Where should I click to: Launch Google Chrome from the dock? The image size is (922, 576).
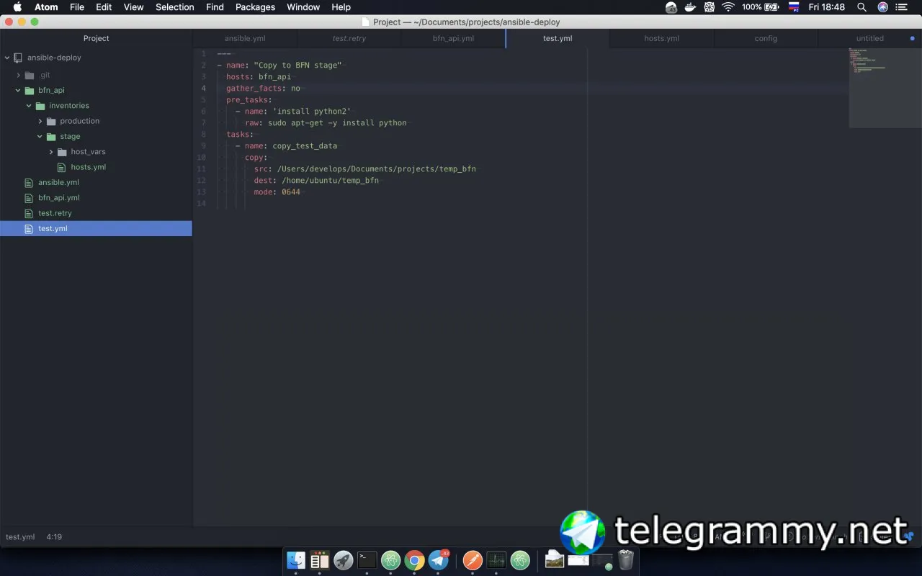coord(414,559)
